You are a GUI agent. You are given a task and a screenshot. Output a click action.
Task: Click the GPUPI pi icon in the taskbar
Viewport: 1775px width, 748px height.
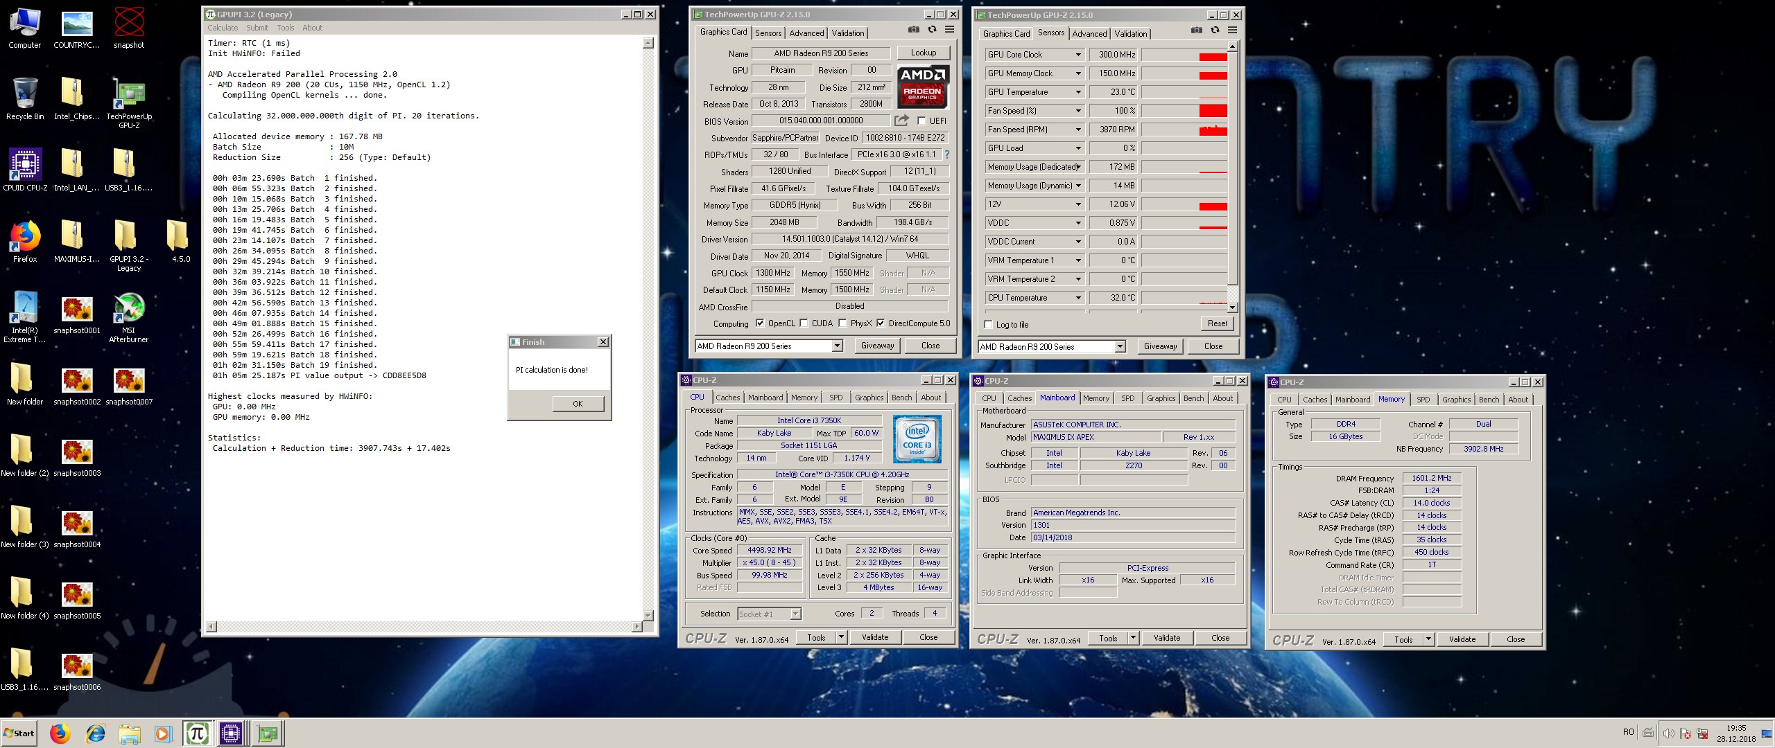coord(198,733)
